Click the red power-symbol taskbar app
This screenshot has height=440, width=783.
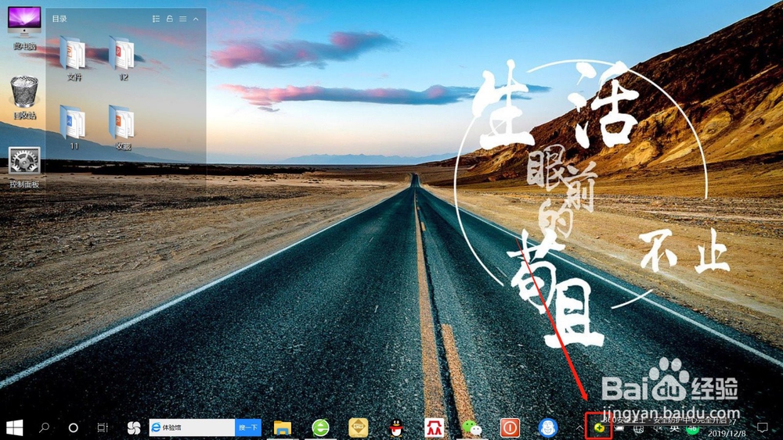pyautogui.click(x=510, y=427)
